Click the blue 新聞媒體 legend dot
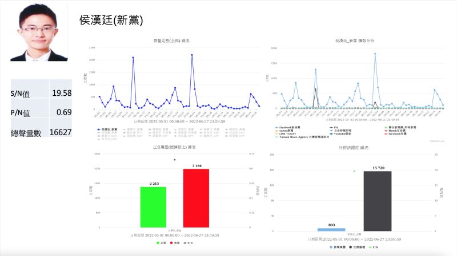 click(x=331, y=247)
